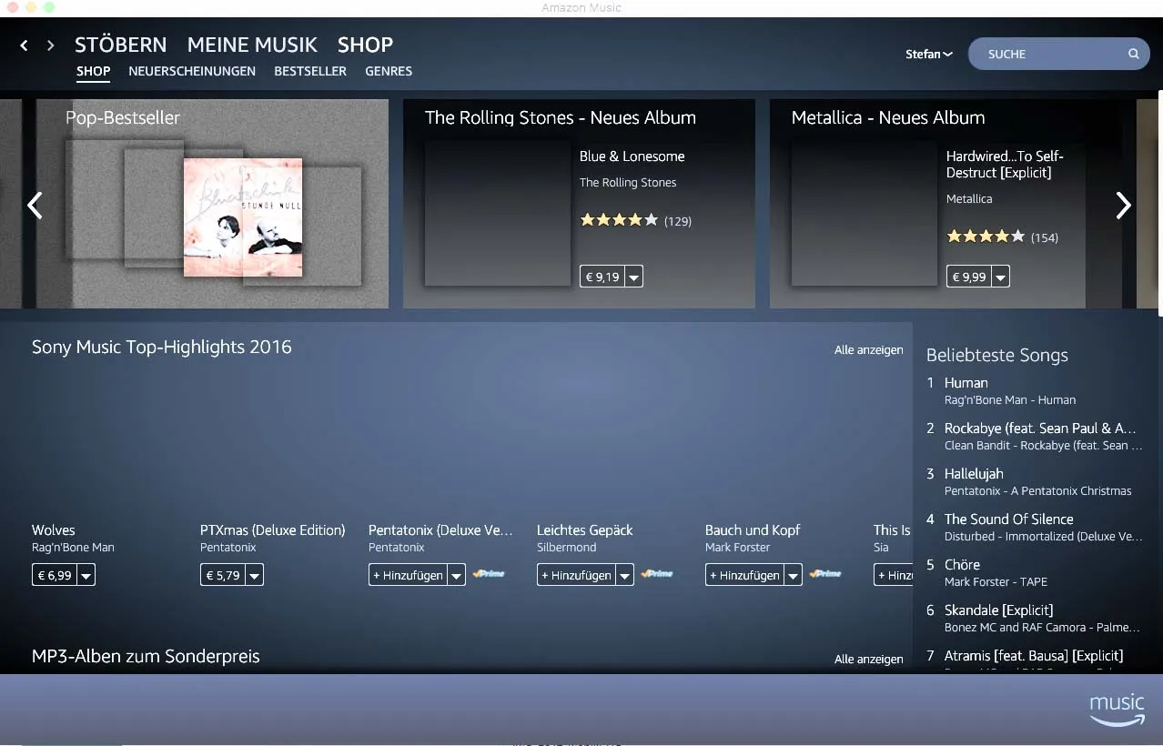Click the star rating for Blue & Lonesome
Screen dimensions: 1163x746
tap(618, 220)
